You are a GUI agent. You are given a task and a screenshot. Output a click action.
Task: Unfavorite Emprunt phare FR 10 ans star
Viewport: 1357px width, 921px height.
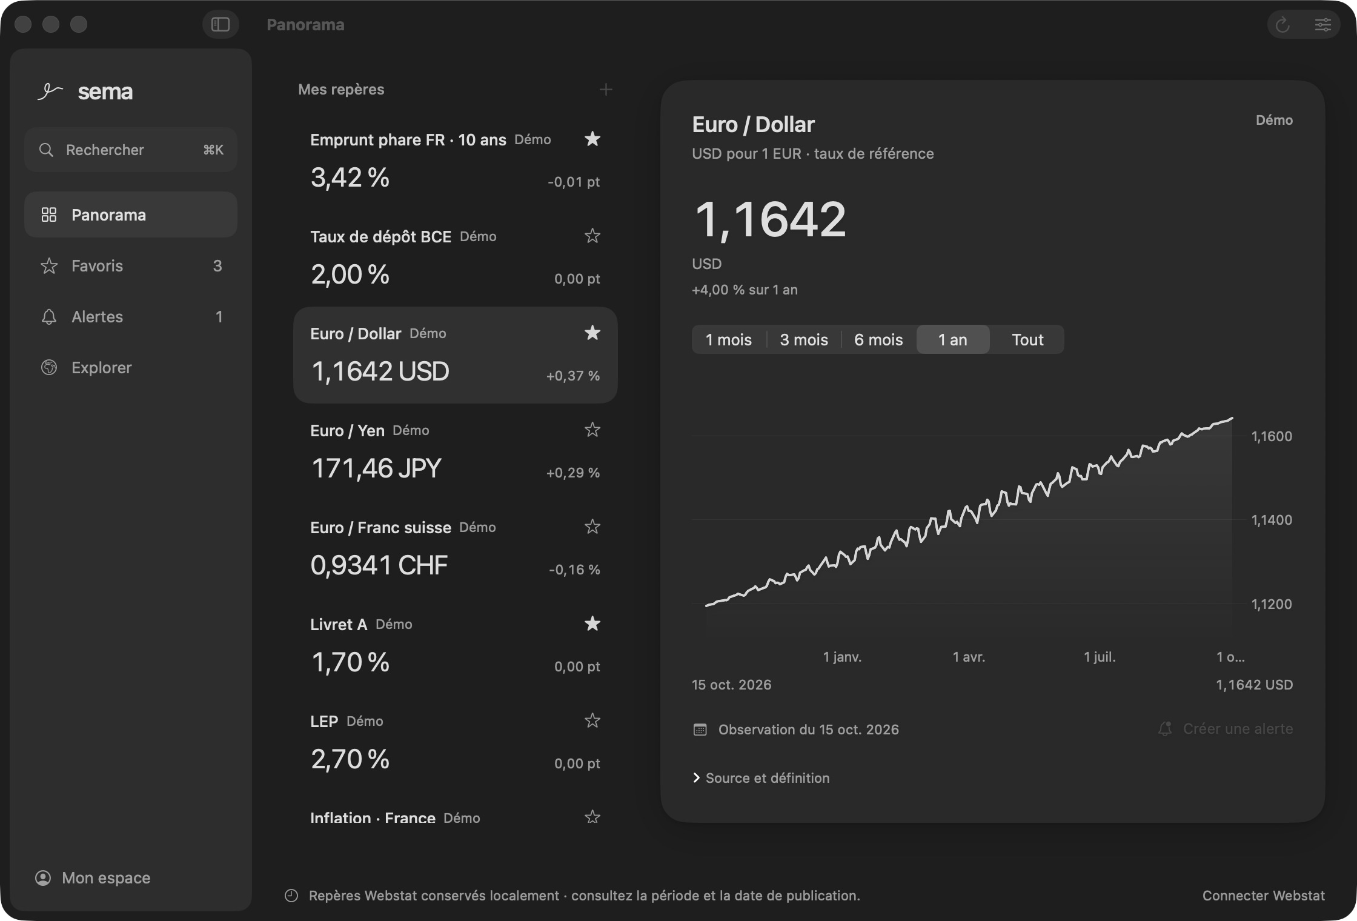coord(592,139)
